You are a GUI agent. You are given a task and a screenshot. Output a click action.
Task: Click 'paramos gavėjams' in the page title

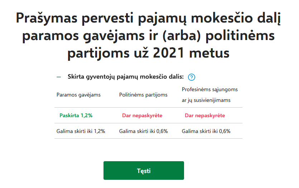83,36
